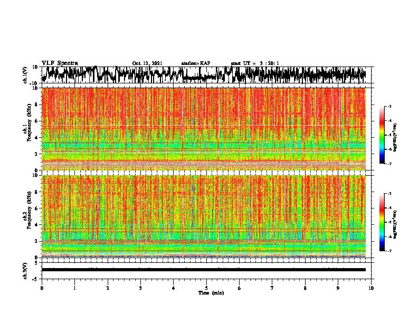
Task: Click the '8' tick label on Time axis
Action: tap(305, 288)
